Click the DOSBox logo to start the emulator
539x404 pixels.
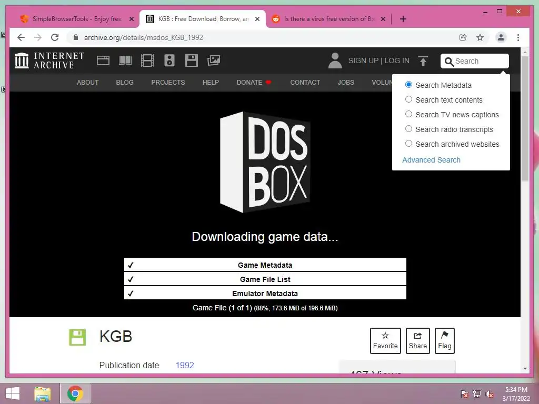[265, 162]
